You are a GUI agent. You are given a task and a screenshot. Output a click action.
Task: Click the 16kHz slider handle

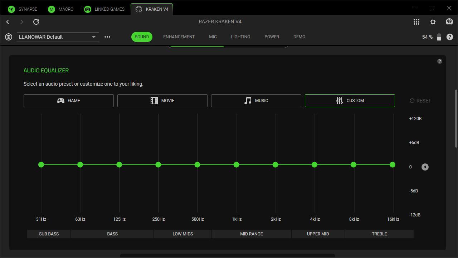click(x=393, y=164)
